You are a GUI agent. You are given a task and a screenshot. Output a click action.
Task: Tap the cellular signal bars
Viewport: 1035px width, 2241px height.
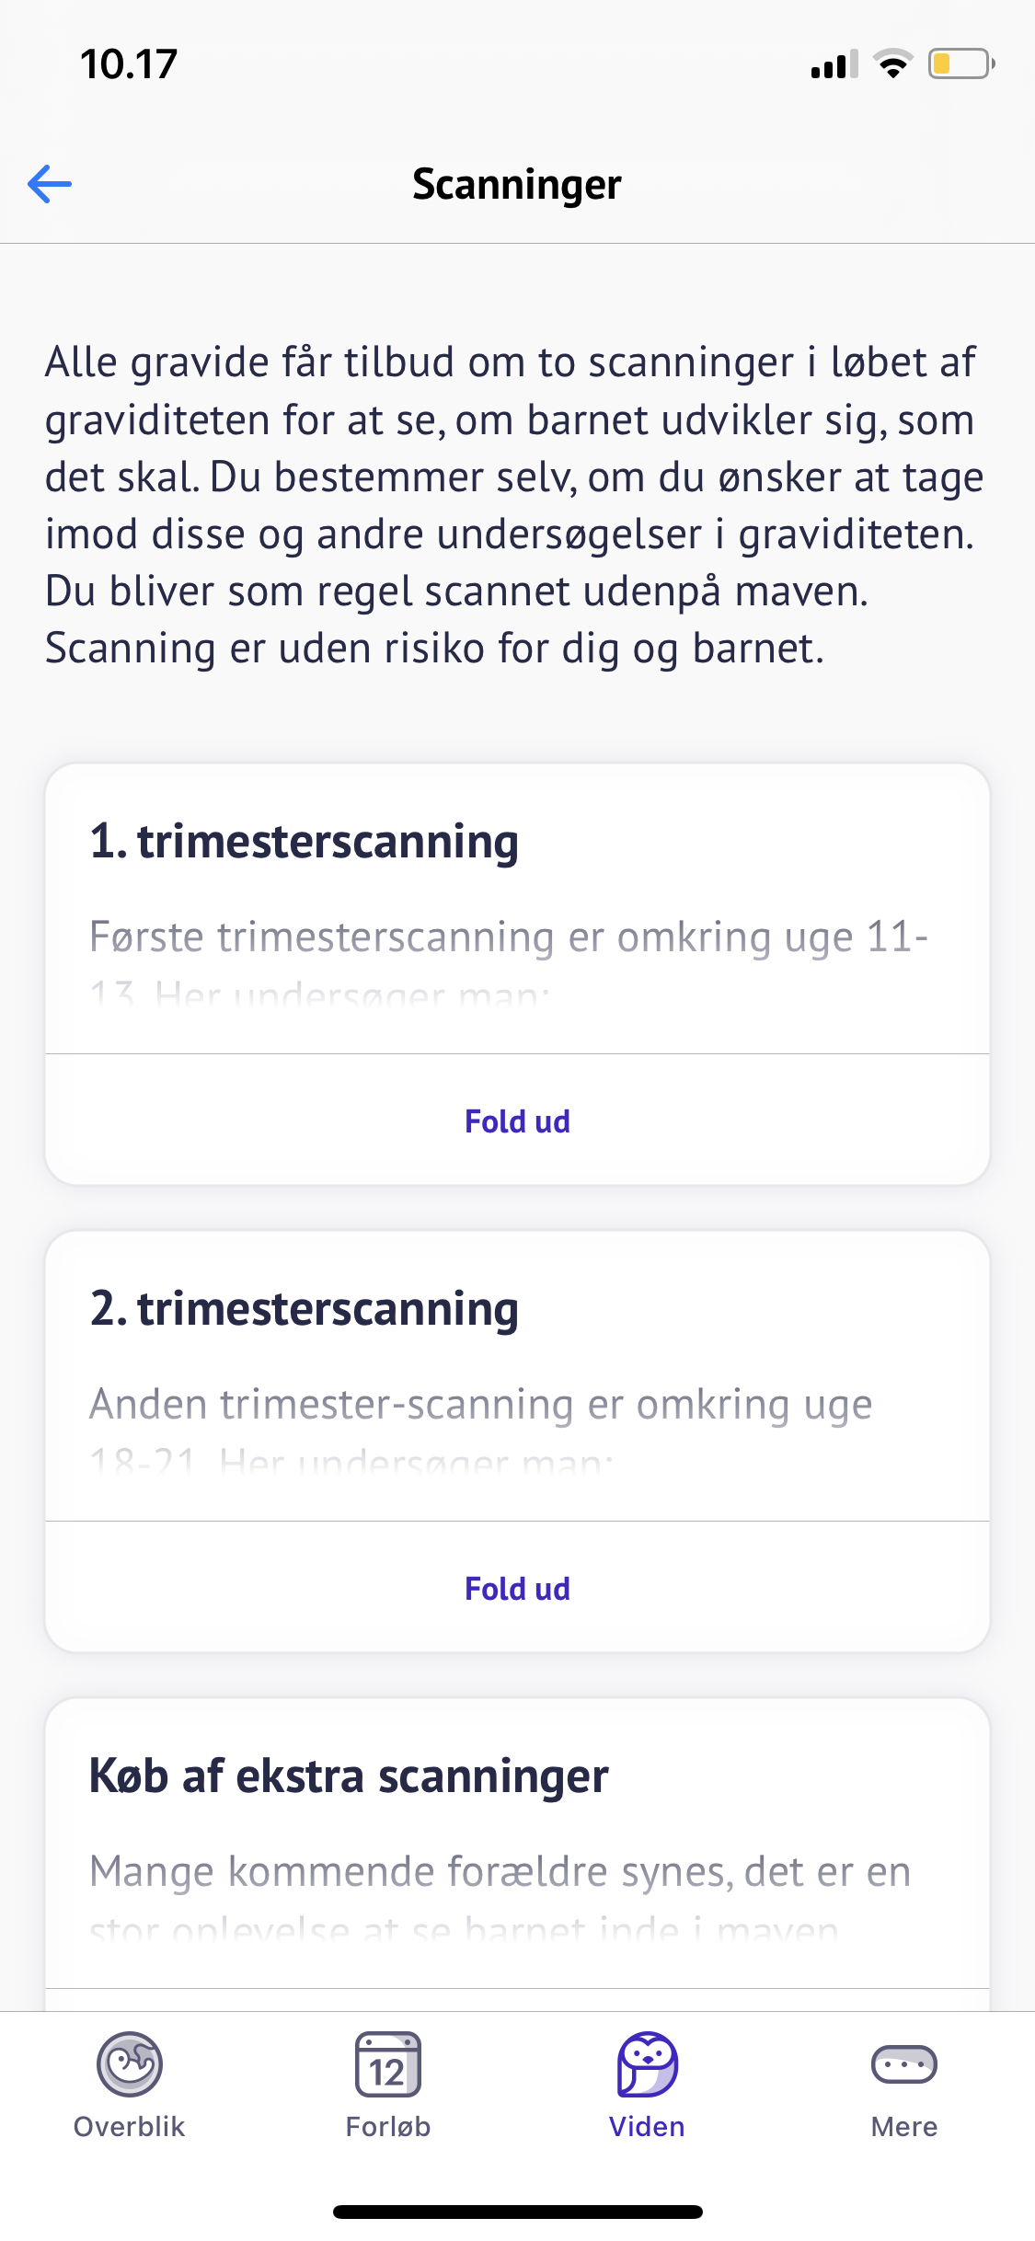834,64
